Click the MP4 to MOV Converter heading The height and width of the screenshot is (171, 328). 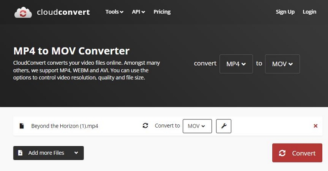point(71,51)
